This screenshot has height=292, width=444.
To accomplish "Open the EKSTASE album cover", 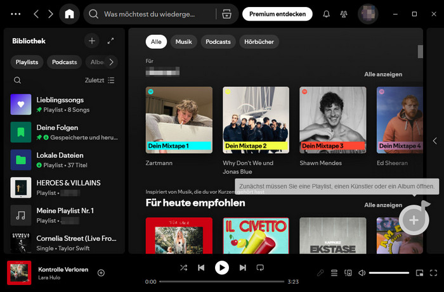I will click(x=333, y=236).
